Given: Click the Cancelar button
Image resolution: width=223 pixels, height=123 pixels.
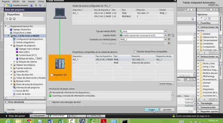Looking at the screenshot, I should pyautogui.click(x=167, y=110).
